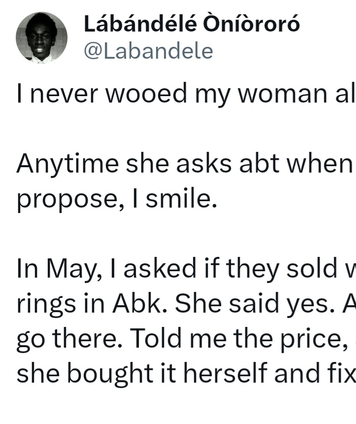Click the word 'smile.' in the tweet

181,199
